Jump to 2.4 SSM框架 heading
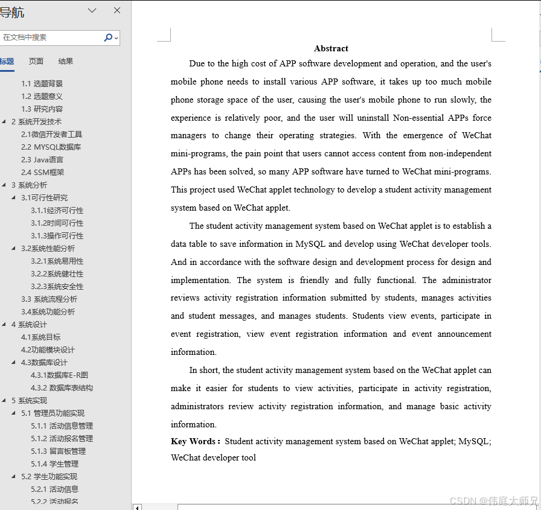Viewport: 541px width, 510px height. pos(42,172)
